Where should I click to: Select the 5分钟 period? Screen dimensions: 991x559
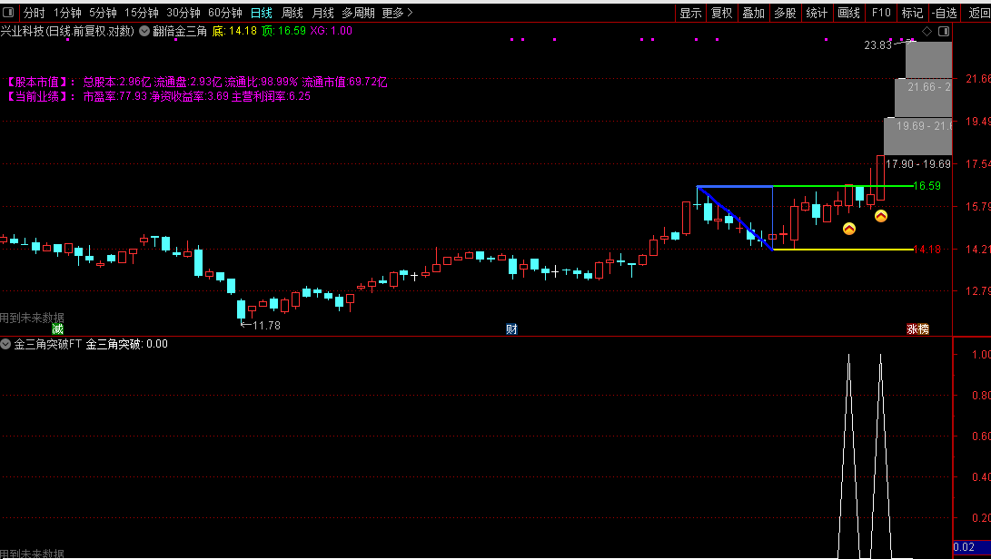(103, 13)
